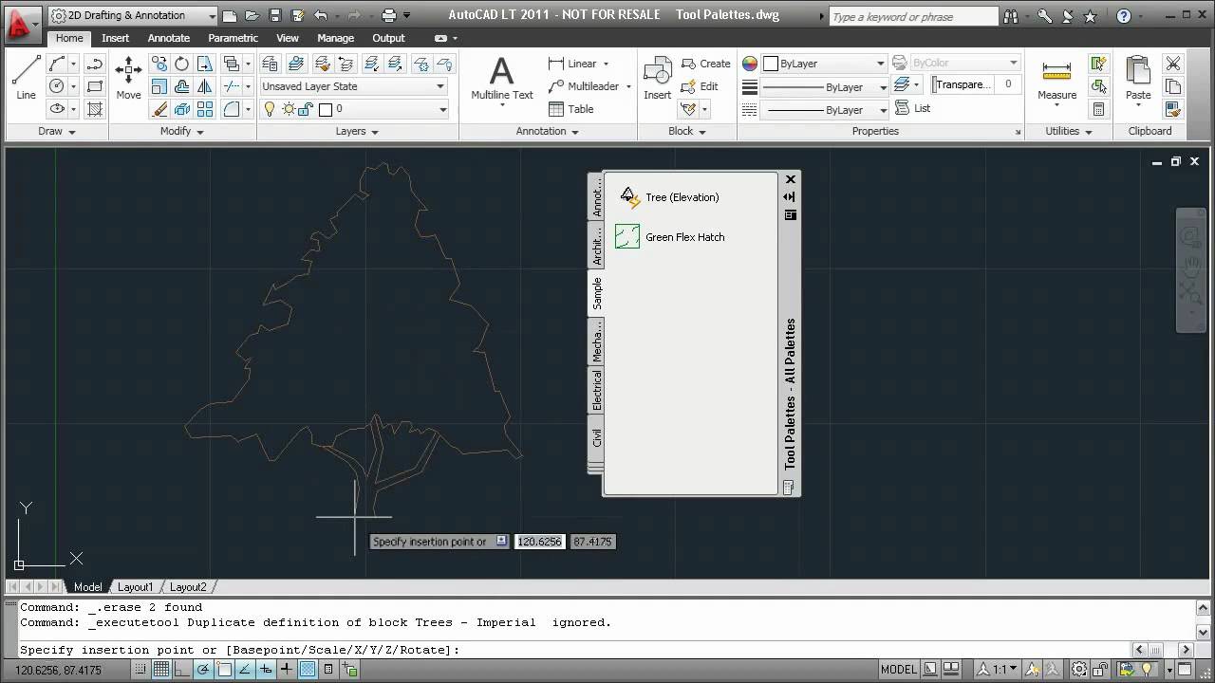The width and height of the screenshot is (1215, 683).
Task: Open the Unsaved Layer State dropdown
Action: [353, 86]
